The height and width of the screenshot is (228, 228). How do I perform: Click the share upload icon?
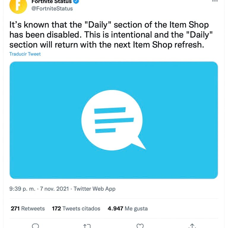[x=192, y=226]
